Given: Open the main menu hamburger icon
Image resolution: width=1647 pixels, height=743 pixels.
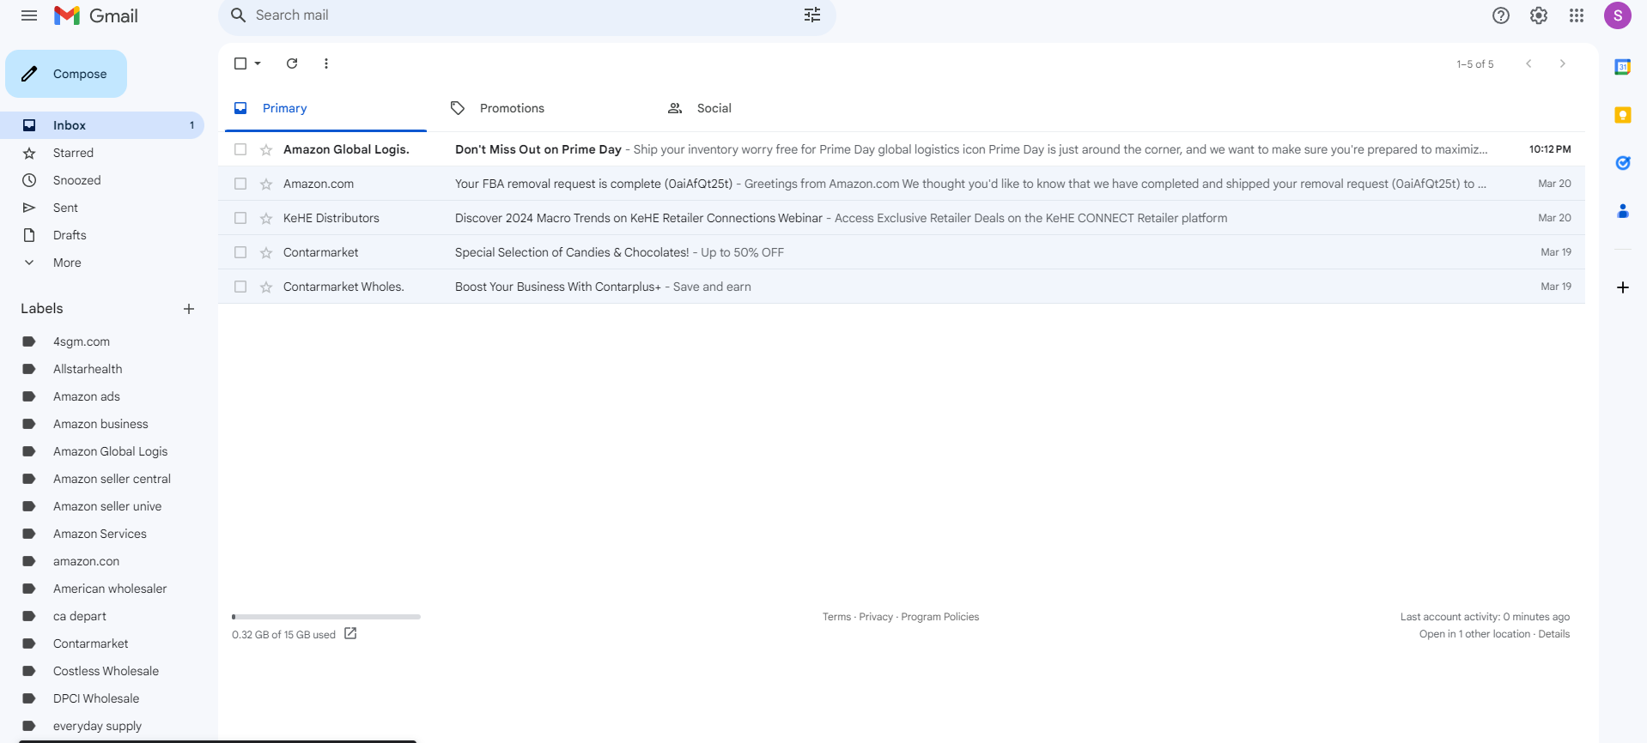Looking at the screenshot, I should coord(29,15).
